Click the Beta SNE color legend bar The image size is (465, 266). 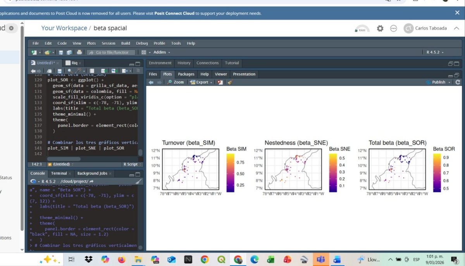[333, 173]
